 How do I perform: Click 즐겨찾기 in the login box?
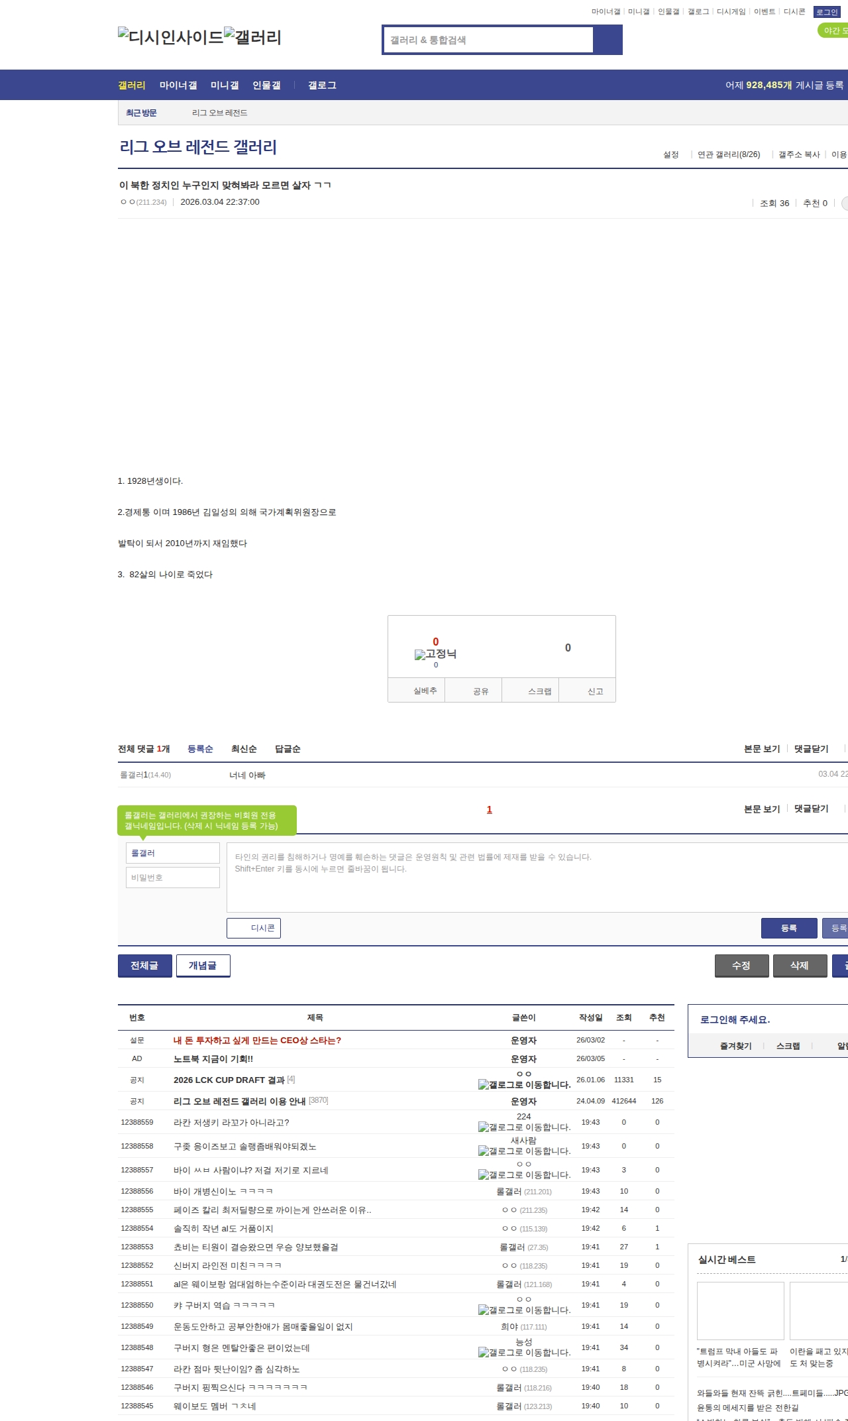tap(736, 1046)
